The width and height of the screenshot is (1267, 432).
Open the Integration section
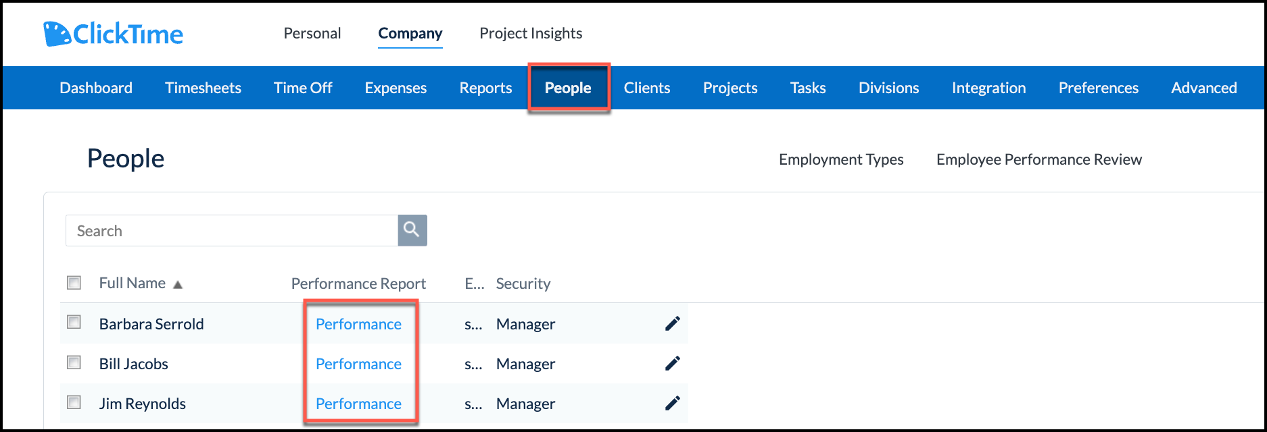click(x=988, y=88)
